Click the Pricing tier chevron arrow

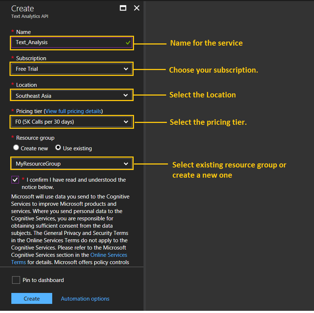coord(126,122)
